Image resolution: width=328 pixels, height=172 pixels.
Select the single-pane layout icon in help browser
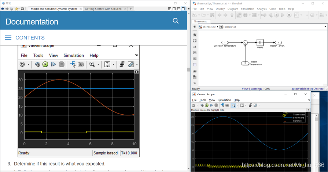[x=183, y=9]
